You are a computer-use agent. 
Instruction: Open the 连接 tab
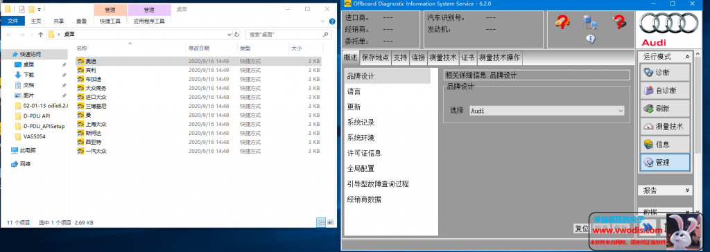(x=418, y=57)
